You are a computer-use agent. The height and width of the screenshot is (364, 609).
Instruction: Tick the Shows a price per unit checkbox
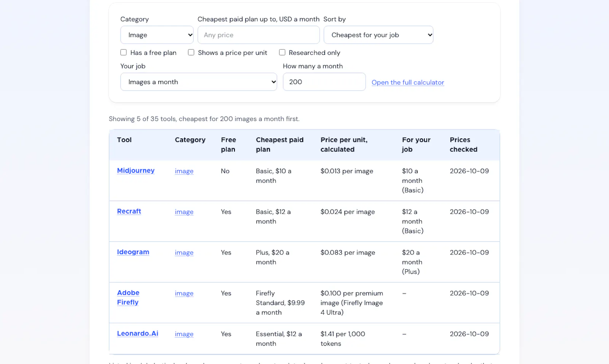click(x=191, y=52)
